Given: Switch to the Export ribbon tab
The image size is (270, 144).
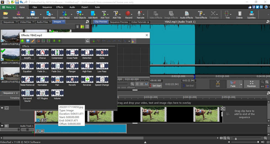Looking at the screenshot, I should (85, 7).
